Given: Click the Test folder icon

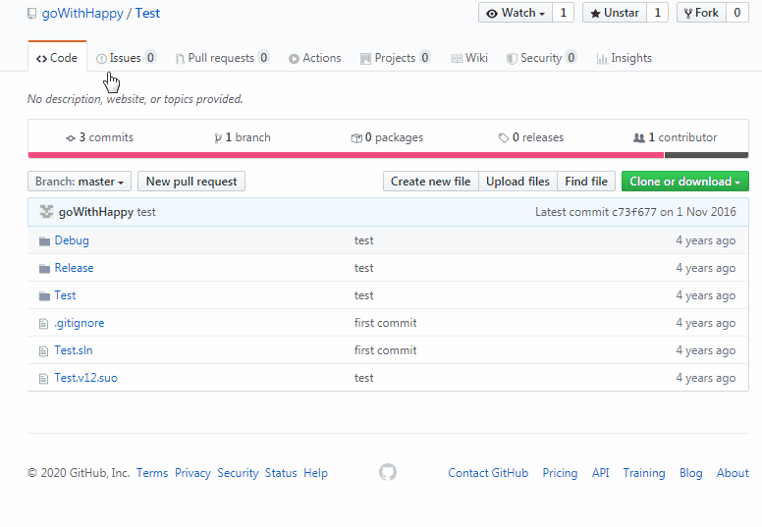Looking at the screenshot, I should pos(44,295).
